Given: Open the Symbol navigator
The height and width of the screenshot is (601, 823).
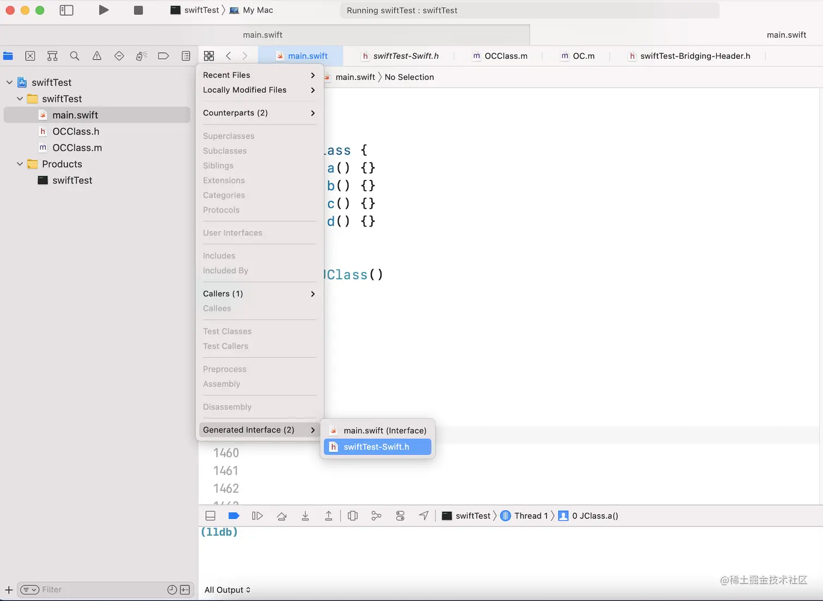Looking at the screenshot, I should tap(52, 55).
